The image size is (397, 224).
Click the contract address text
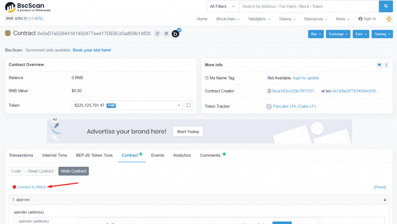[x=94, y=34]
